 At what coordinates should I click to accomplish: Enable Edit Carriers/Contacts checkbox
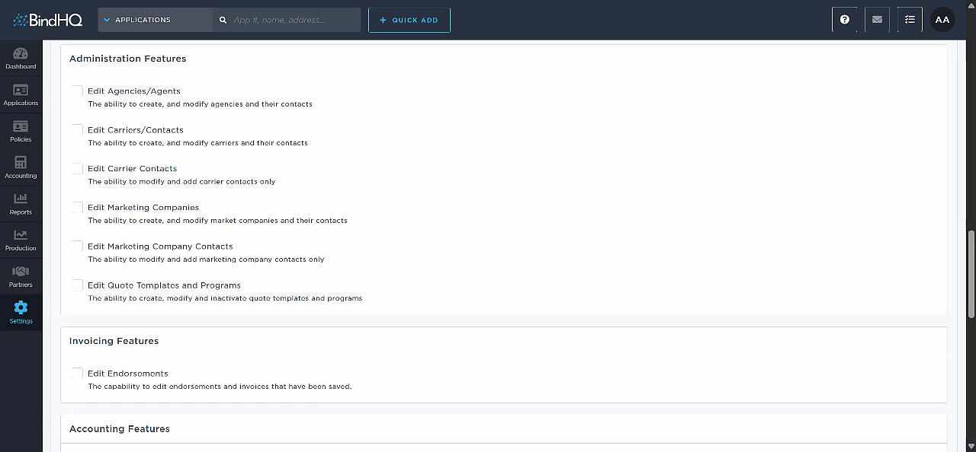[x=77, y=130]
